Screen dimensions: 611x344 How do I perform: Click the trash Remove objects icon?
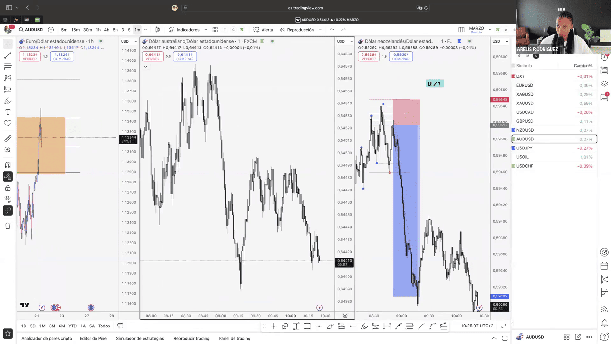pyautogui.click(x=8, y=226)
